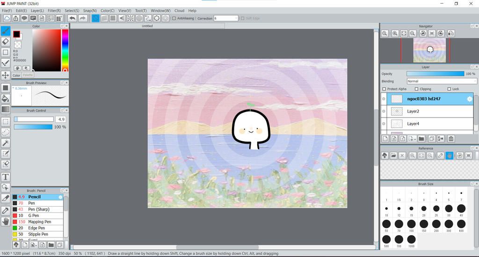The width and height of the screenshot is (479, 257).
Task: Select the Stipple Pen brush
Action: tap(37, 234)
